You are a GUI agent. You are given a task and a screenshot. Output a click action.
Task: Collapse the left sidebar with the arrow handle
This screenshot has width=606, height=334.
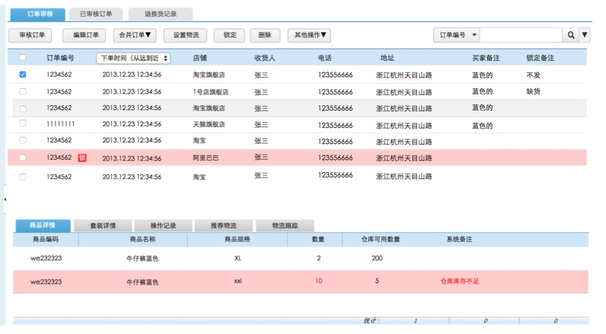[x=5, y=199]
